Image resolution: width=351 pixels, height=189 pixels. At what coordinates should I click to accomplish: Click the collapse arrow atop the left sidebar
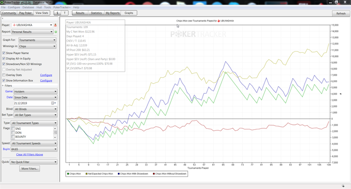click(x=3, y=19)
